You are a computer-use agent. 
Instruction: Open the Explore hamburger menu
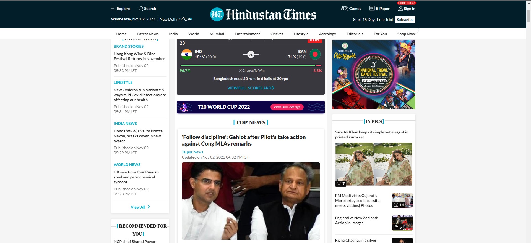coord(113,9)
